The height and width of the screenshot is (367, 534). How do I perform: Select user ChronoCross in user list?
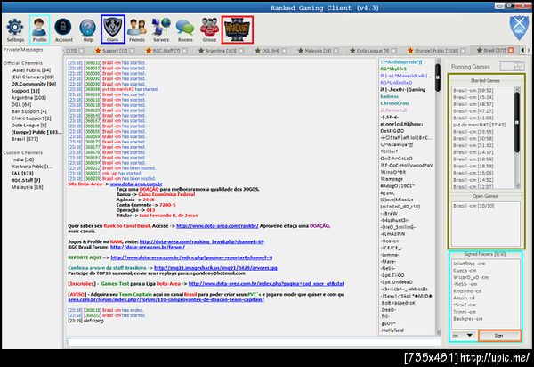(x=394, y=103)
